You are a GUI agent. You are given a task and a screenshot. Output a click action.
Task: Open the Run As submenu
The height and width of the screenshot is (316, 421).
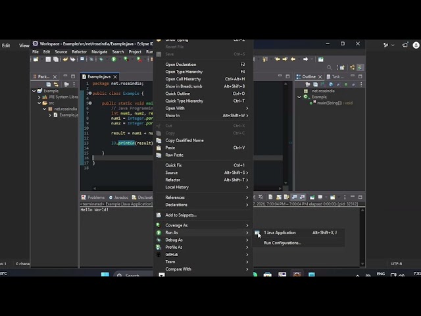[x=203, y=232]
